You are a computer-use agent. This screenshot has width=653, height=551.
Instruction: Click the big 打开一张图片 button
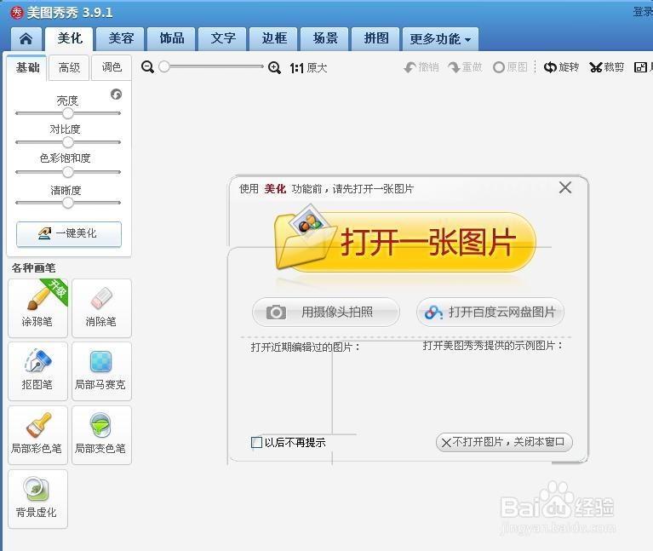tap(405, 243)
